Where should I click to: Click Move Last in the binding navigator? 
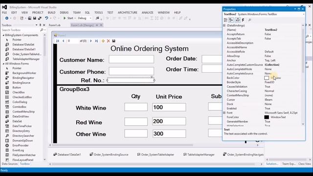pos(96,41)
